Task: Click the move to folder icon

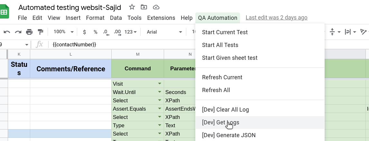Action: tap(144, 7)
